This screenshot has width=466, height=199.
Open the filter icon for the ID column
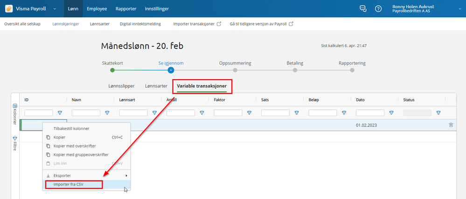[x=60, y=113]
